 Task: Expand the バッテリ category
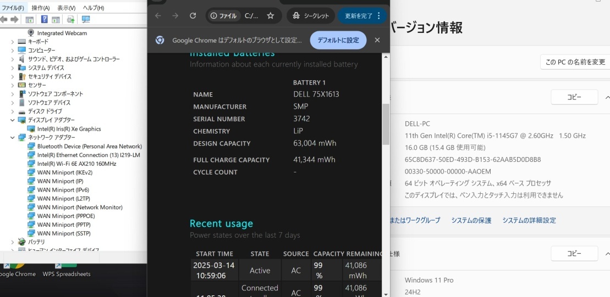[x=13, y=242]
